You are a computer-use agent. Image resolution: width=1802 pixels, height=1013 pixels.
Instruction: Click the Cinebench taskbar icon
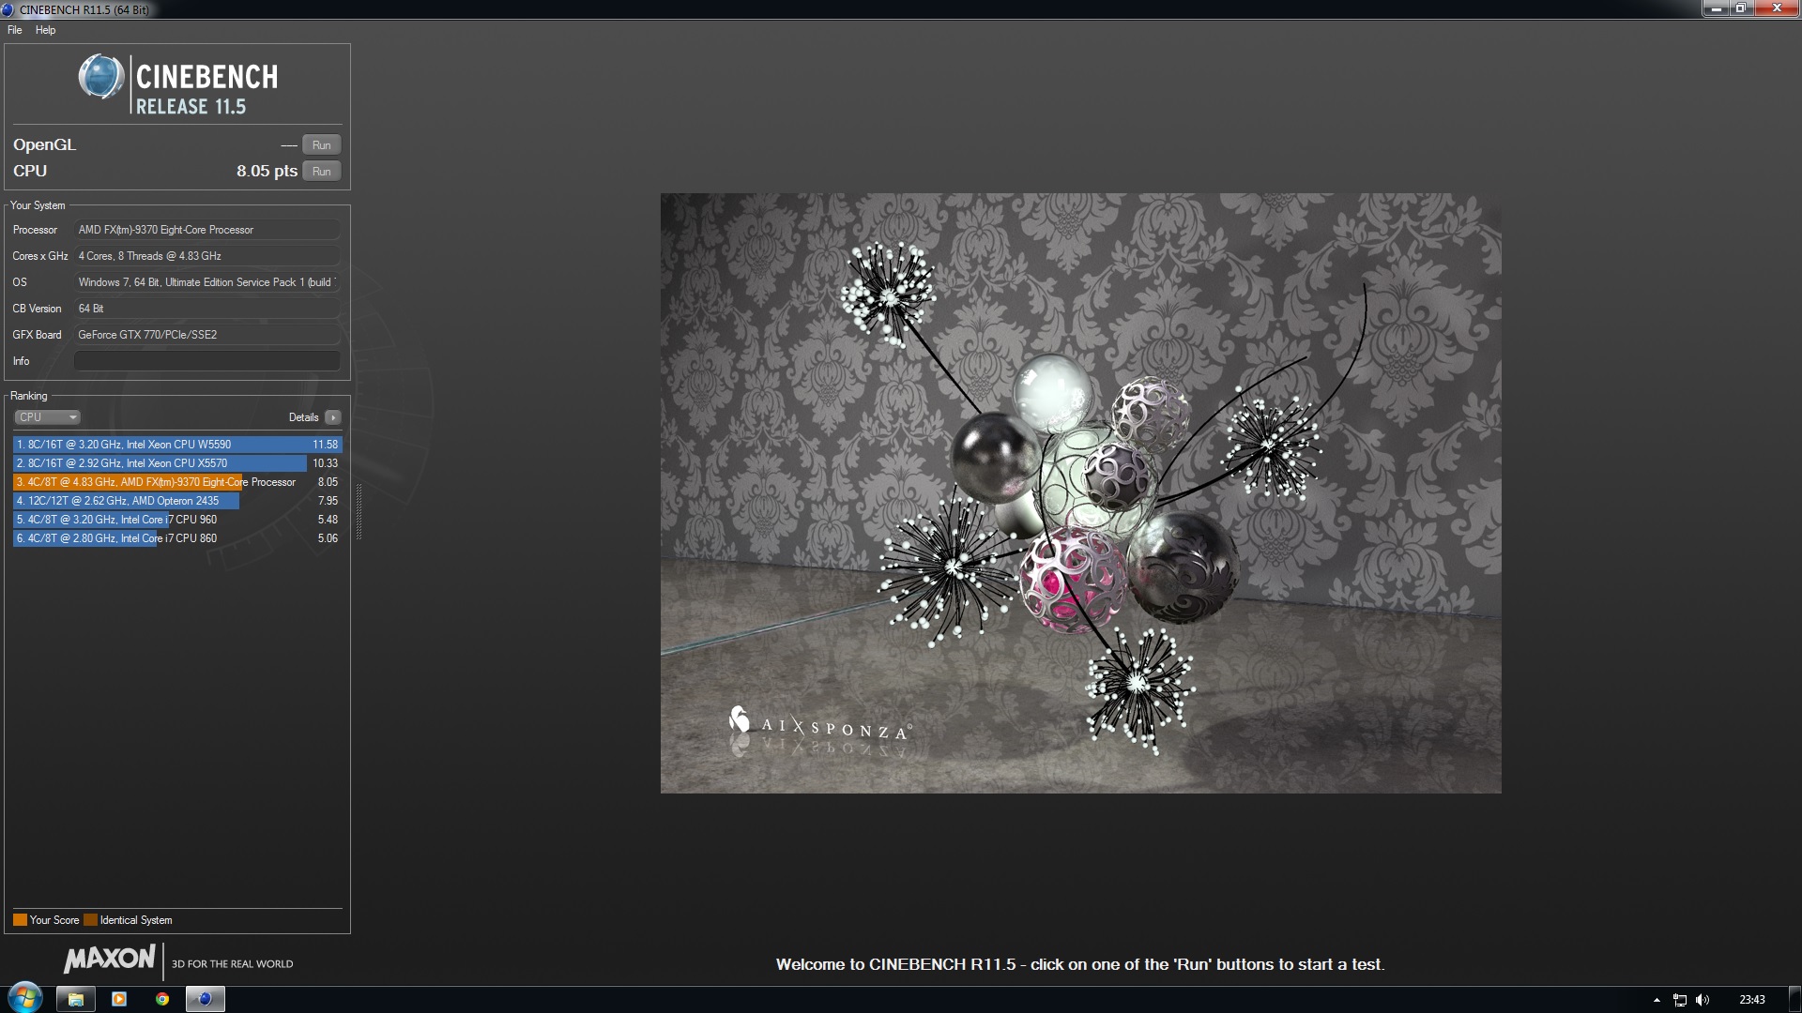pyautogui.click(x=205, y=1000)
